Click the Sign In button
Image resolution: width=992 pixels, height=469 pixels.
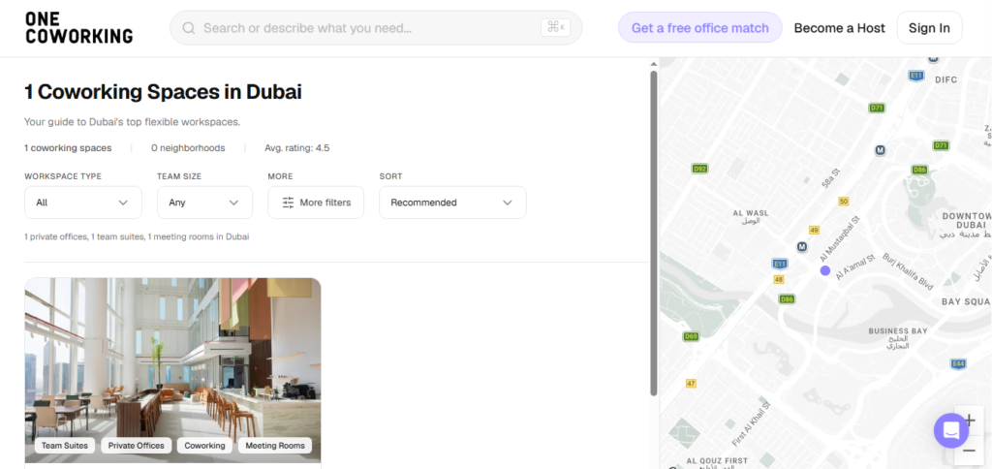(x=929, y=28)
